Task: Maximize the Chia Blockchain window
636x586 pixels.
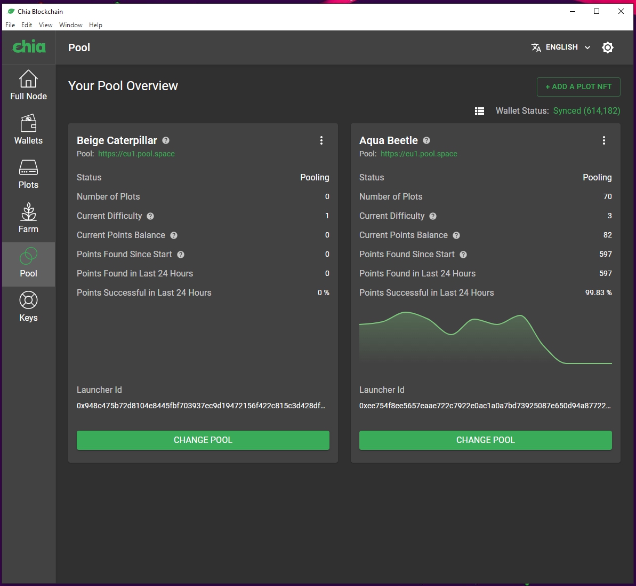Action: (x=596, y=11)
